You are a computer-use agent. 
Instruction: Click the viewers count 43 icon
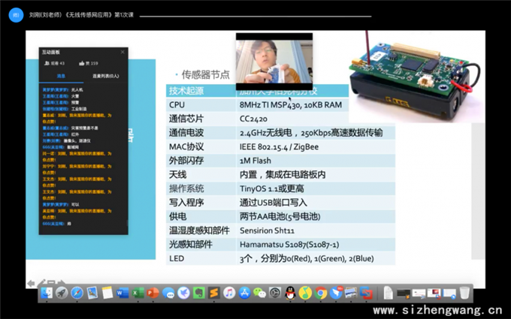54,63
